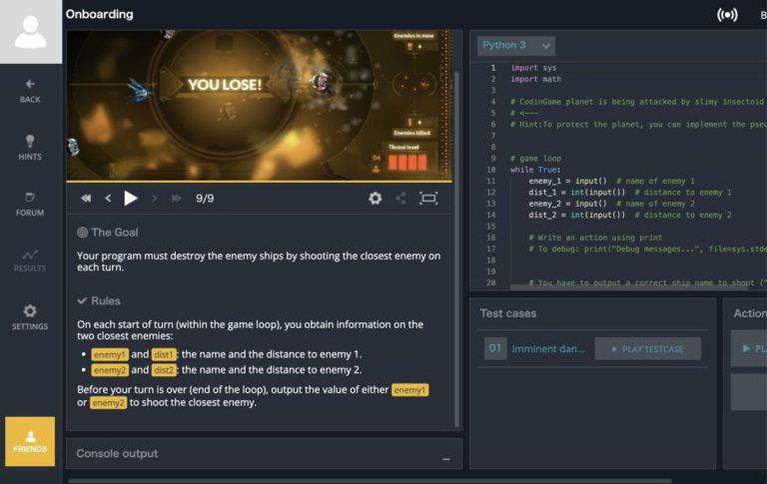This screenshot has height=484, width=767.
Task: Click the replay progress bar
Action: click(x=259, y=182)
